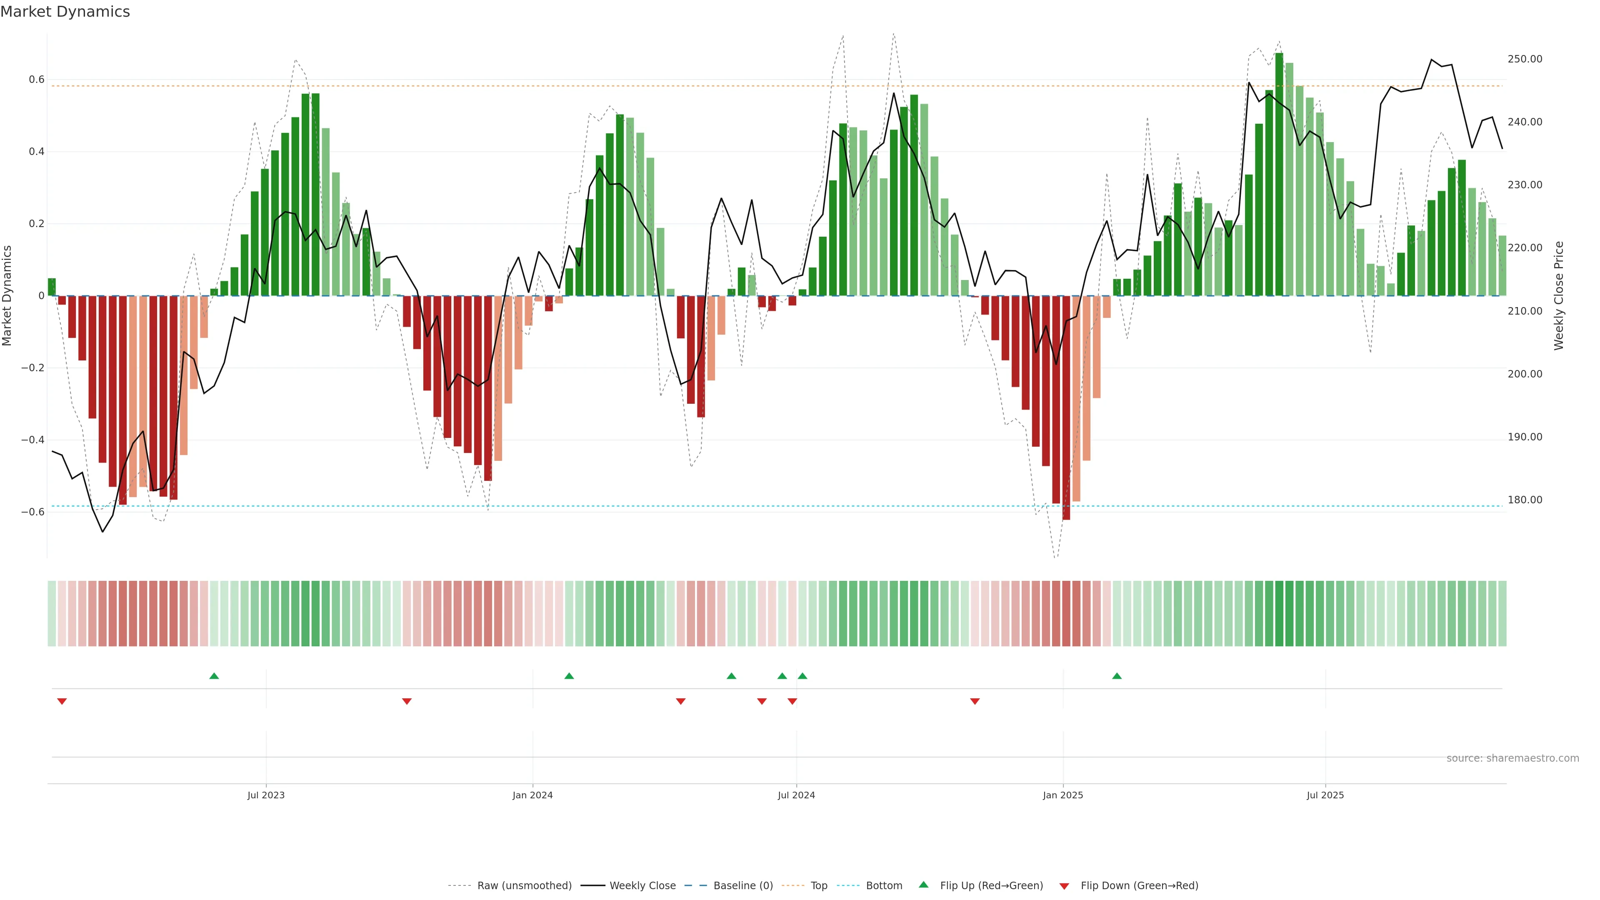This screenshot has width=1600, height=900.
Task: Click the red triangle icon in the legend
Action: (x=1064, y=886)
